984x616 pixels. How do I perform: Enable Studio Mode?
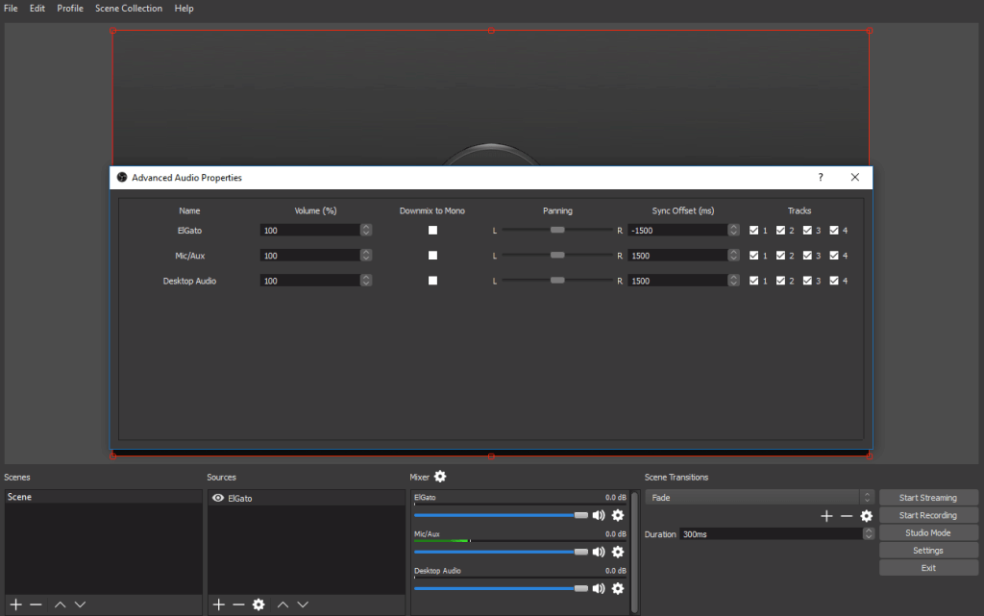click(x=927, y=532)
